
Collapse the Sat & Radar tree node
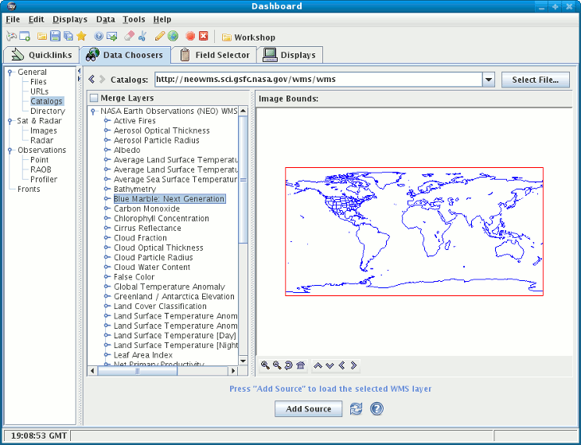pos(10,121)
